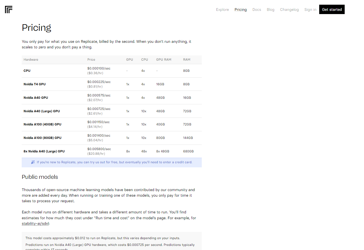Click the Hardware column header
364x250 pixels.
[x=31, y=59]
